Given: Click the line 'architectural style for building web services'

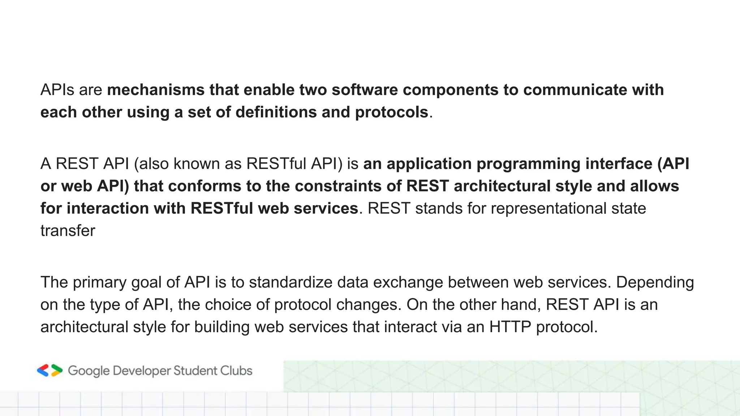Looking at the screenshot, I should (x=194, y=327).
